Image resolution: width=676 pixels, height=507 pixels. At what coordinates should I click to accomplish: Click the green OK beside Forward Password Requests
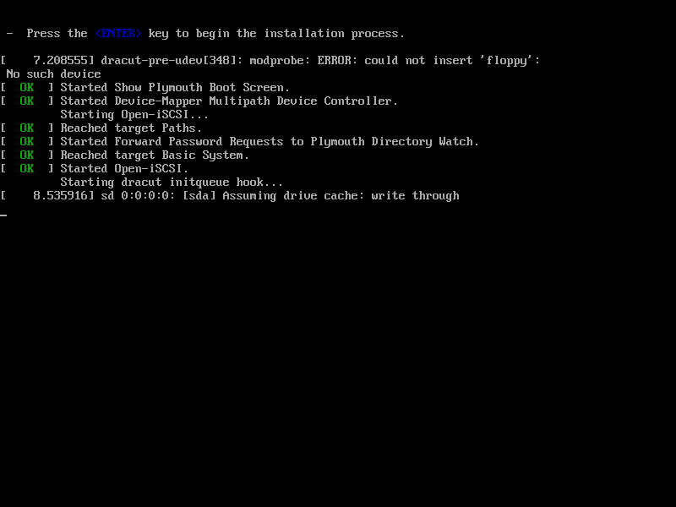pyautogui.click(x=27, y=141)
